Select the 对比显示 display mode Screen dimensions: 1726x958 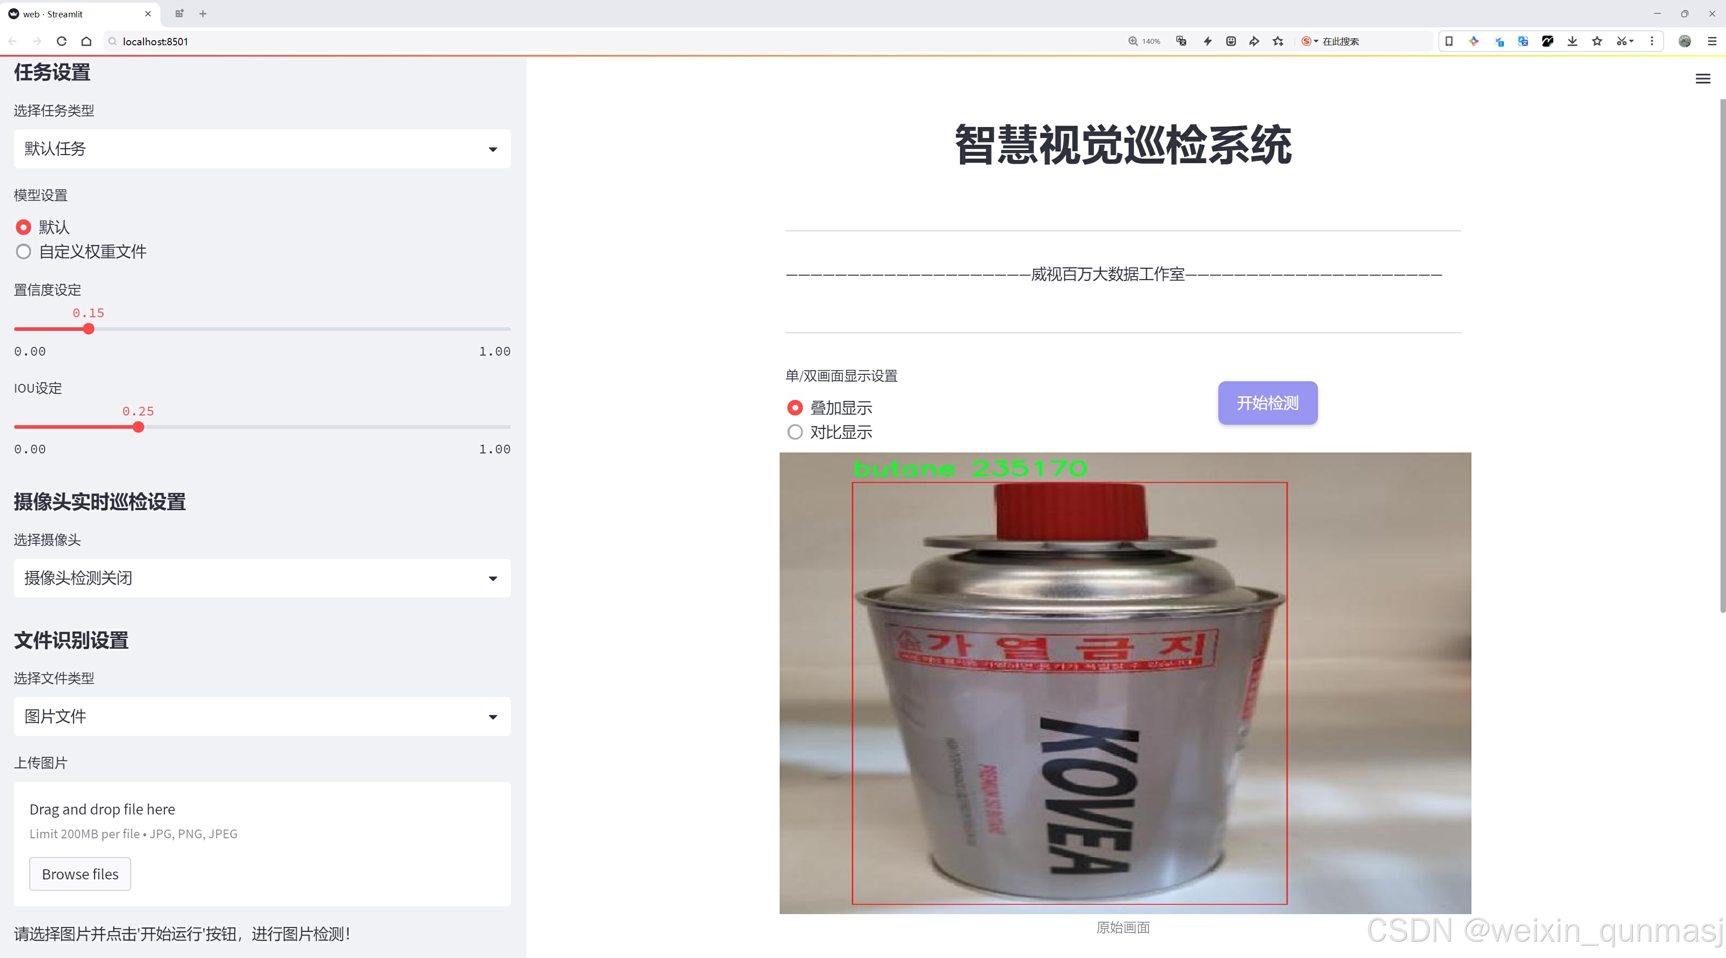(x=795, y=432)
